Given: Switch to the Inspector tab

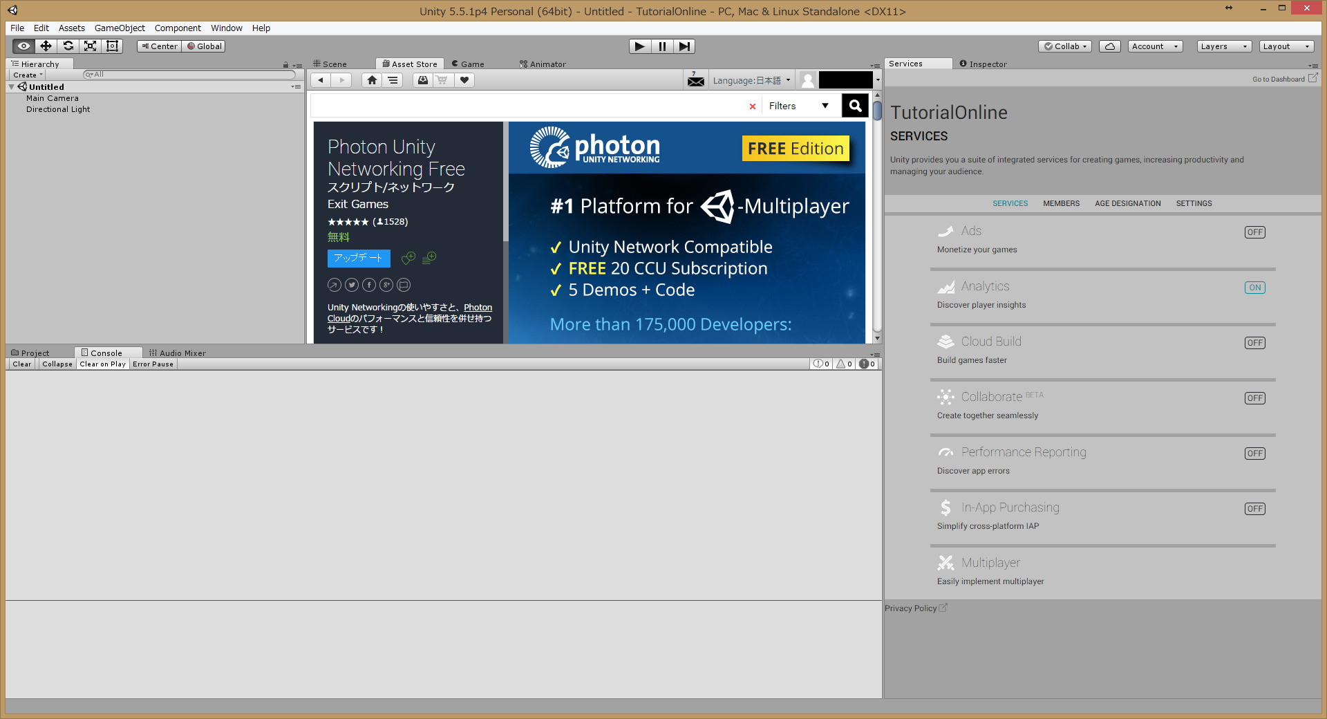Looking at the screenshot, I should point(987,64).
